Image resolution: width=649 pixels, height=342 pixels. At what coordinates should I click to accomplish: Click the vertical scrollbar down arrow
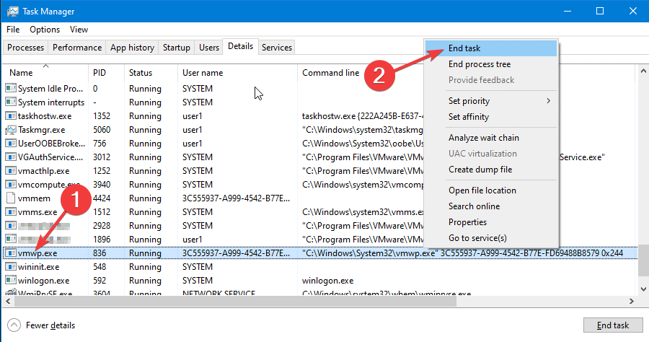point(643,289)
